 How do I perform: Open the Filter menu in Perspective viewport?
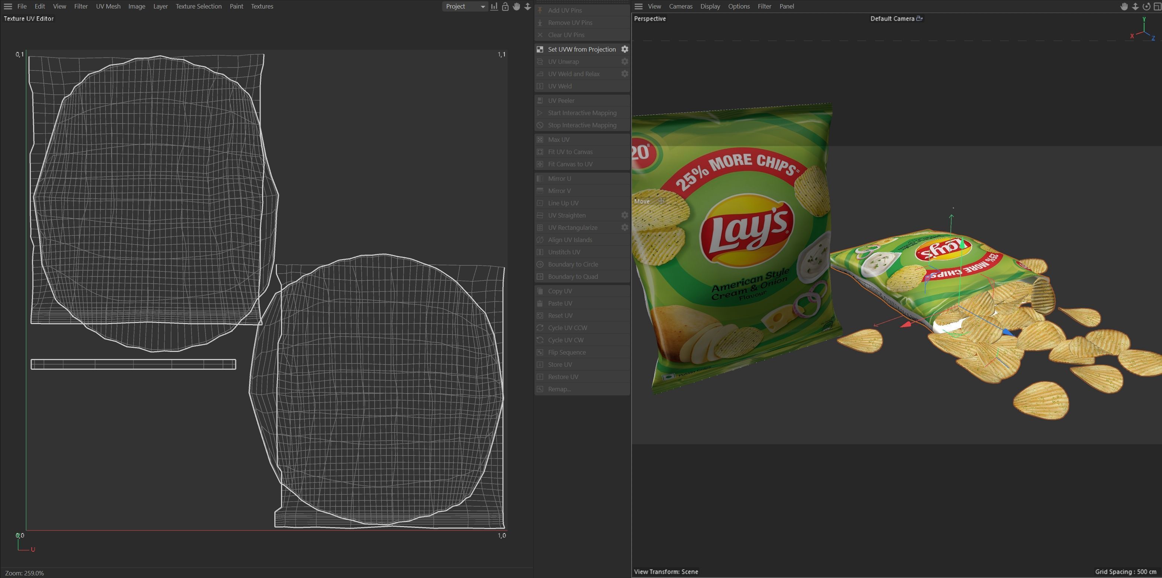coord(764,6)
